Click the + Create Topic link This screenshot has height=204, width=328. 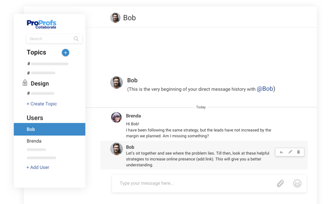(x=42, y=104)
